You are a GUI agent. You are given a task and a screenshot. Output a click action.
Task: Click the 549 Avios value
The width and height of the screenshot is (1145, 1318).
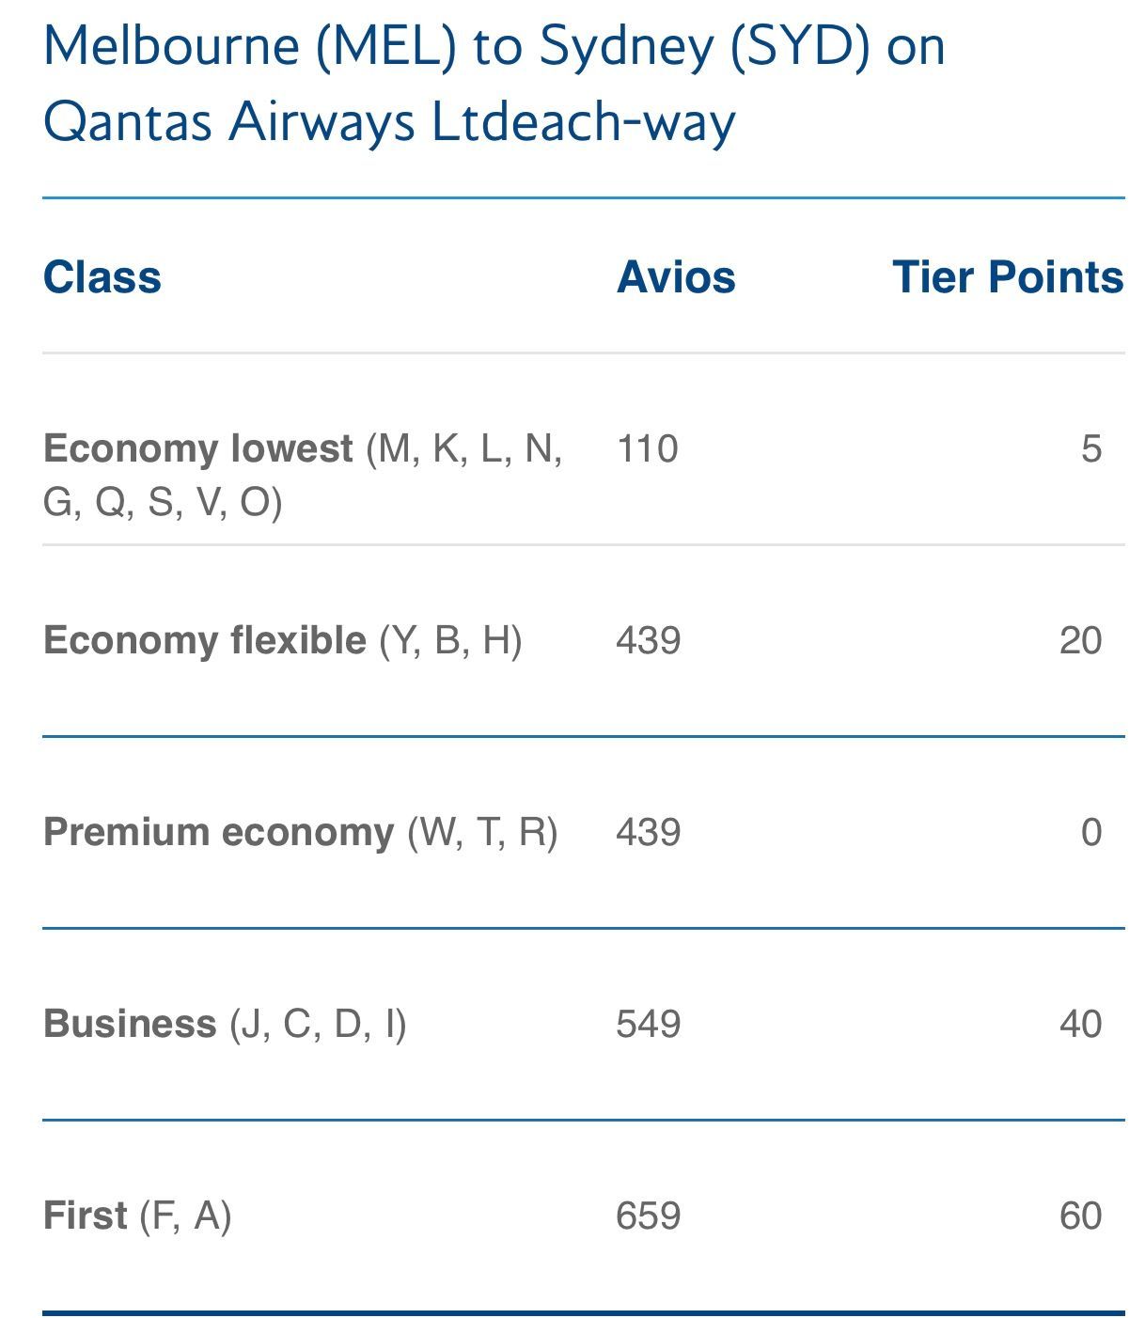(x=649, y=1024)
